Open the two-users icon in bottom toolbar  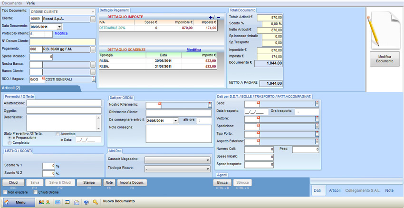[41, 202]
